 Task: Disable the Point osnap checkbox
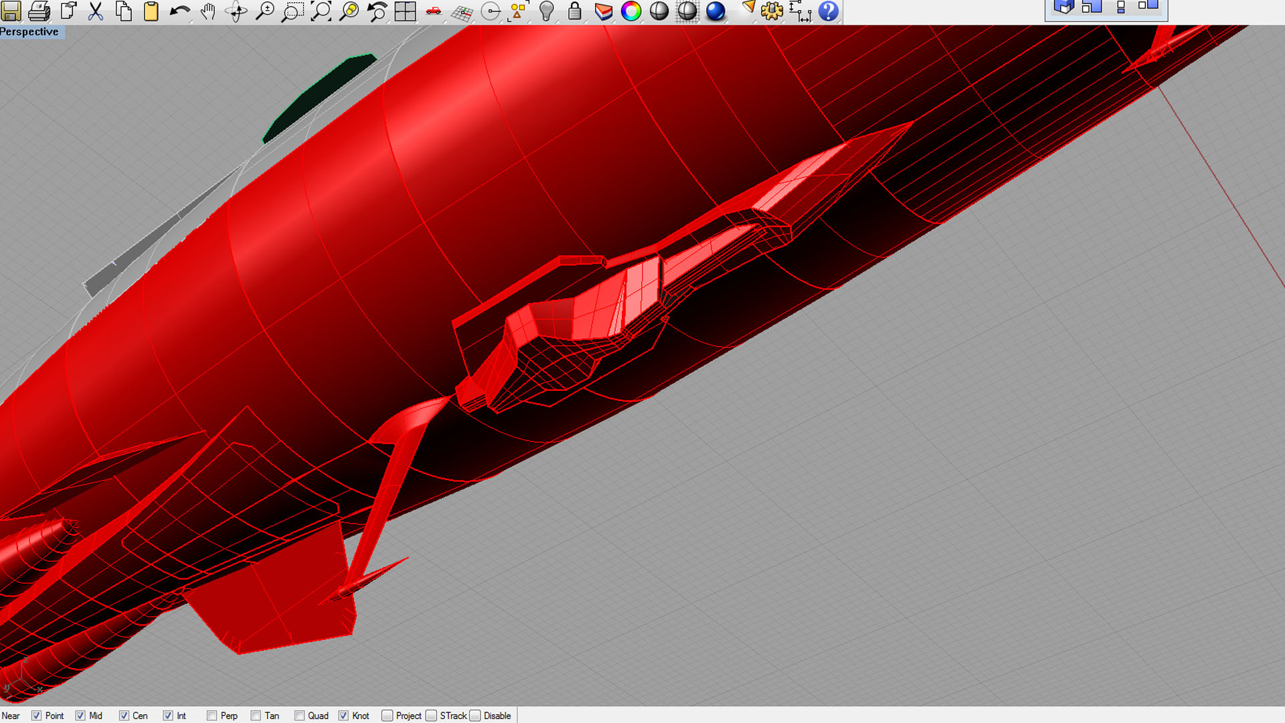pos(36,716)
